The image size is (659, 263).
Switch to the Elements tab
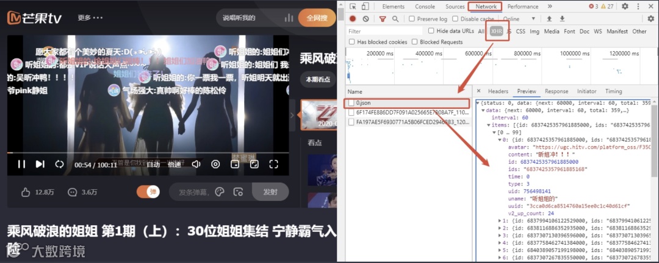[x=394, y=7]
